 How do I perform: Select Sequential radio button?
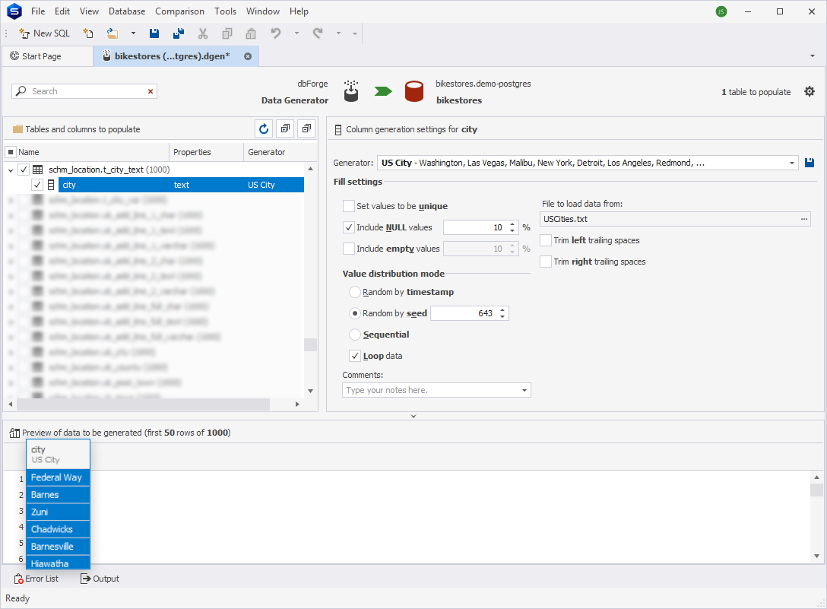pos(355,335)
